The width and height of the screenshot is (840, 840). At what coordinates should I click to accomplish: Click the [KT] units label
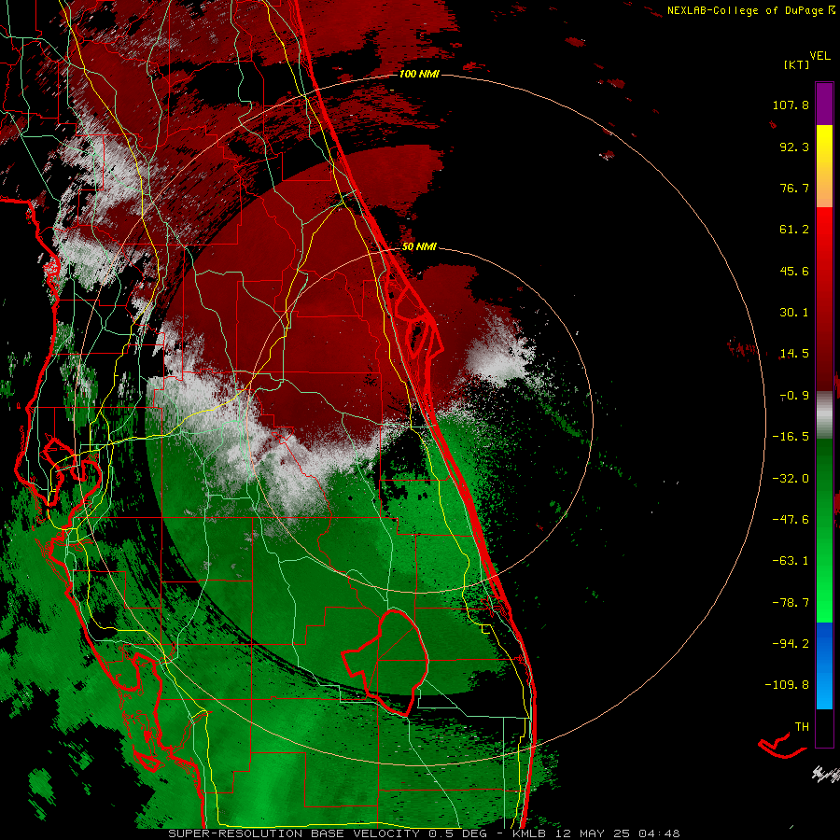797,64
